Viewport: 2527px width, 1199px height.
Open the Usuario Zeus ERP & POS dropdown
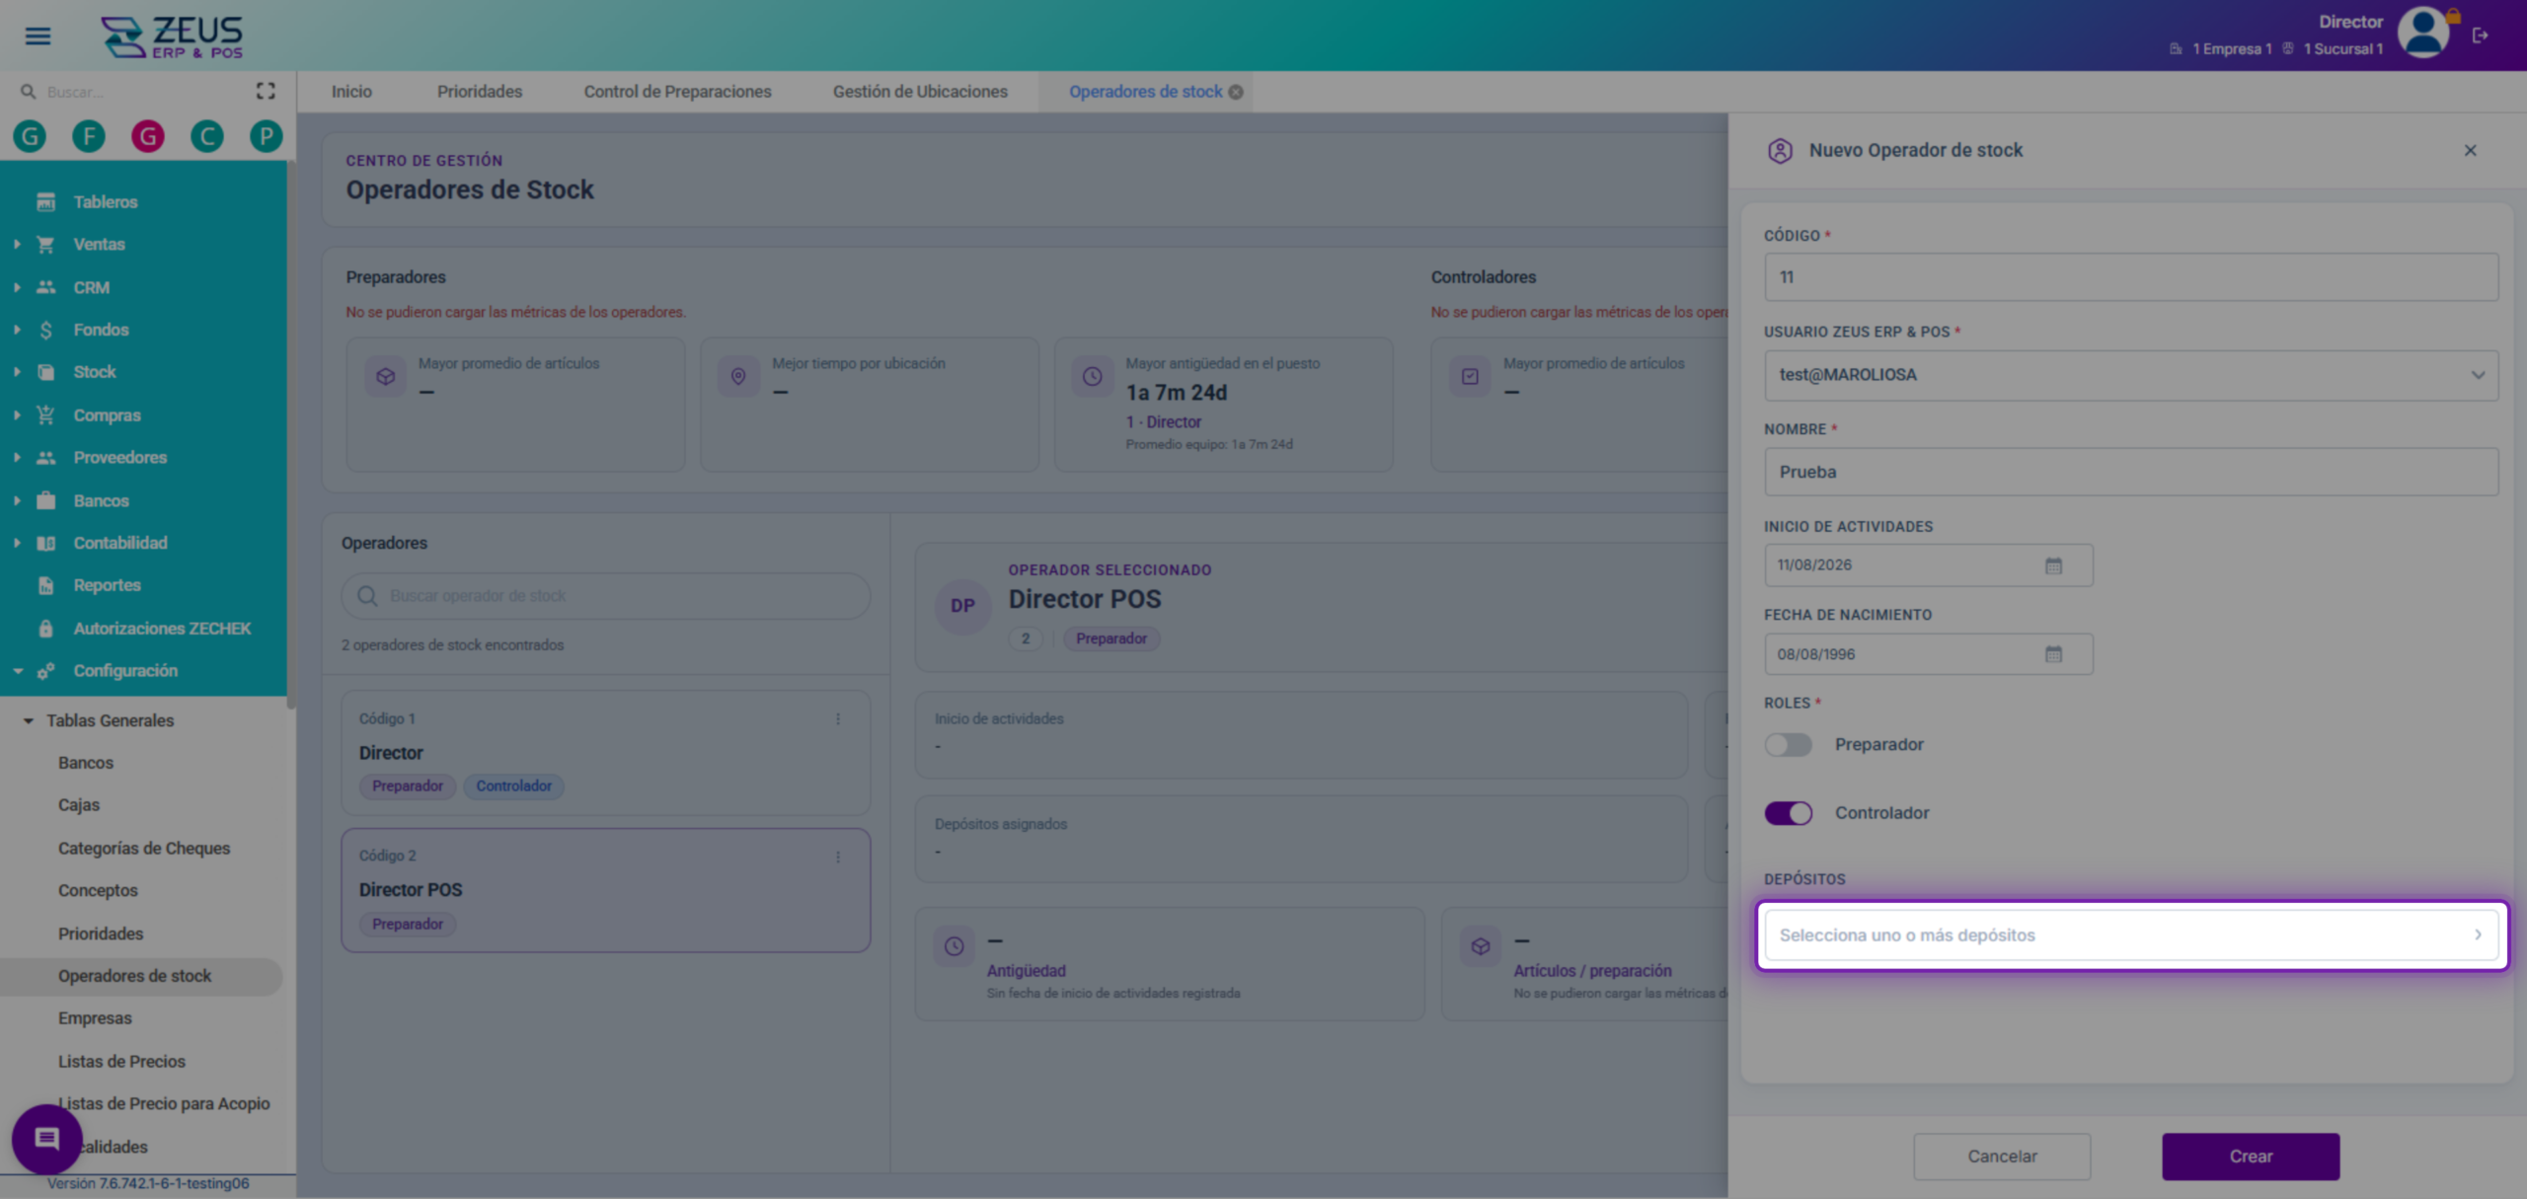2131,375
